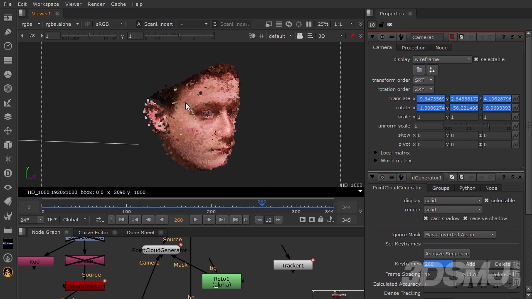Open the MetaData tag icon in toolbar

tap(8, 201)
